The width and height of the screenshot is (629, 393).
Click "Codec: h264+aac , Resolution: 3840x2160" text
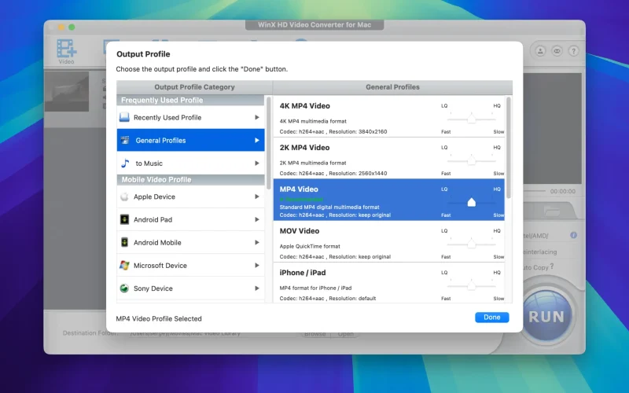point(333,131)
